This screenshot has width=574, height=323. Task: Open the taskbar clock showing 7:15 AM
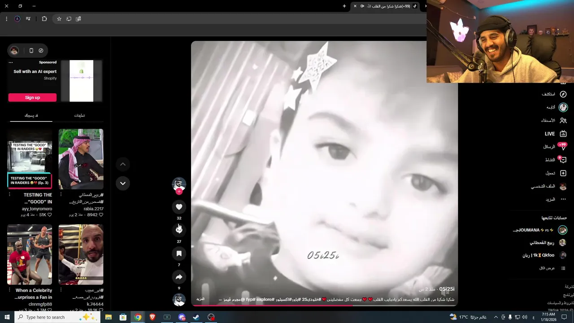[x=548, y=317]
